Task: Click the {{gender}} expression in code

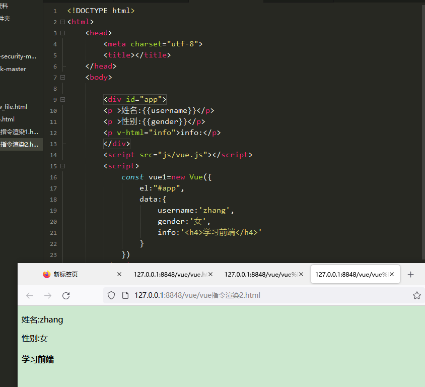Action: pos(165,122)
